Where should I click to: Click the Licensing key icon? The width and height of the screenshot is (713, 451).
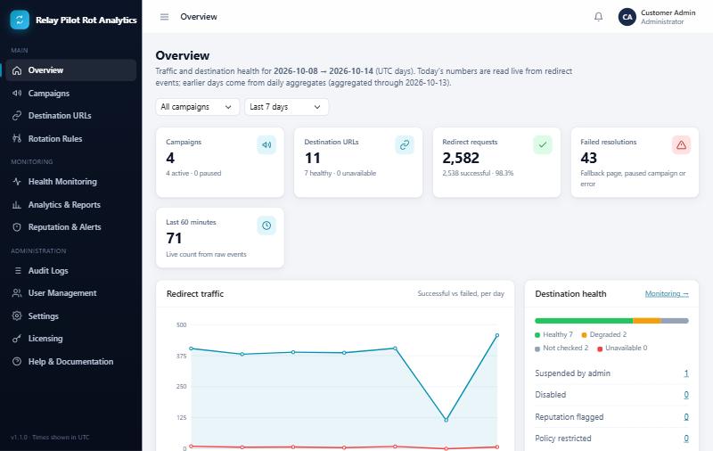(17, 339)
